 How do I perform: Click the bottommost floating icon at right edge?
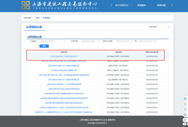(x=185, y=120)
